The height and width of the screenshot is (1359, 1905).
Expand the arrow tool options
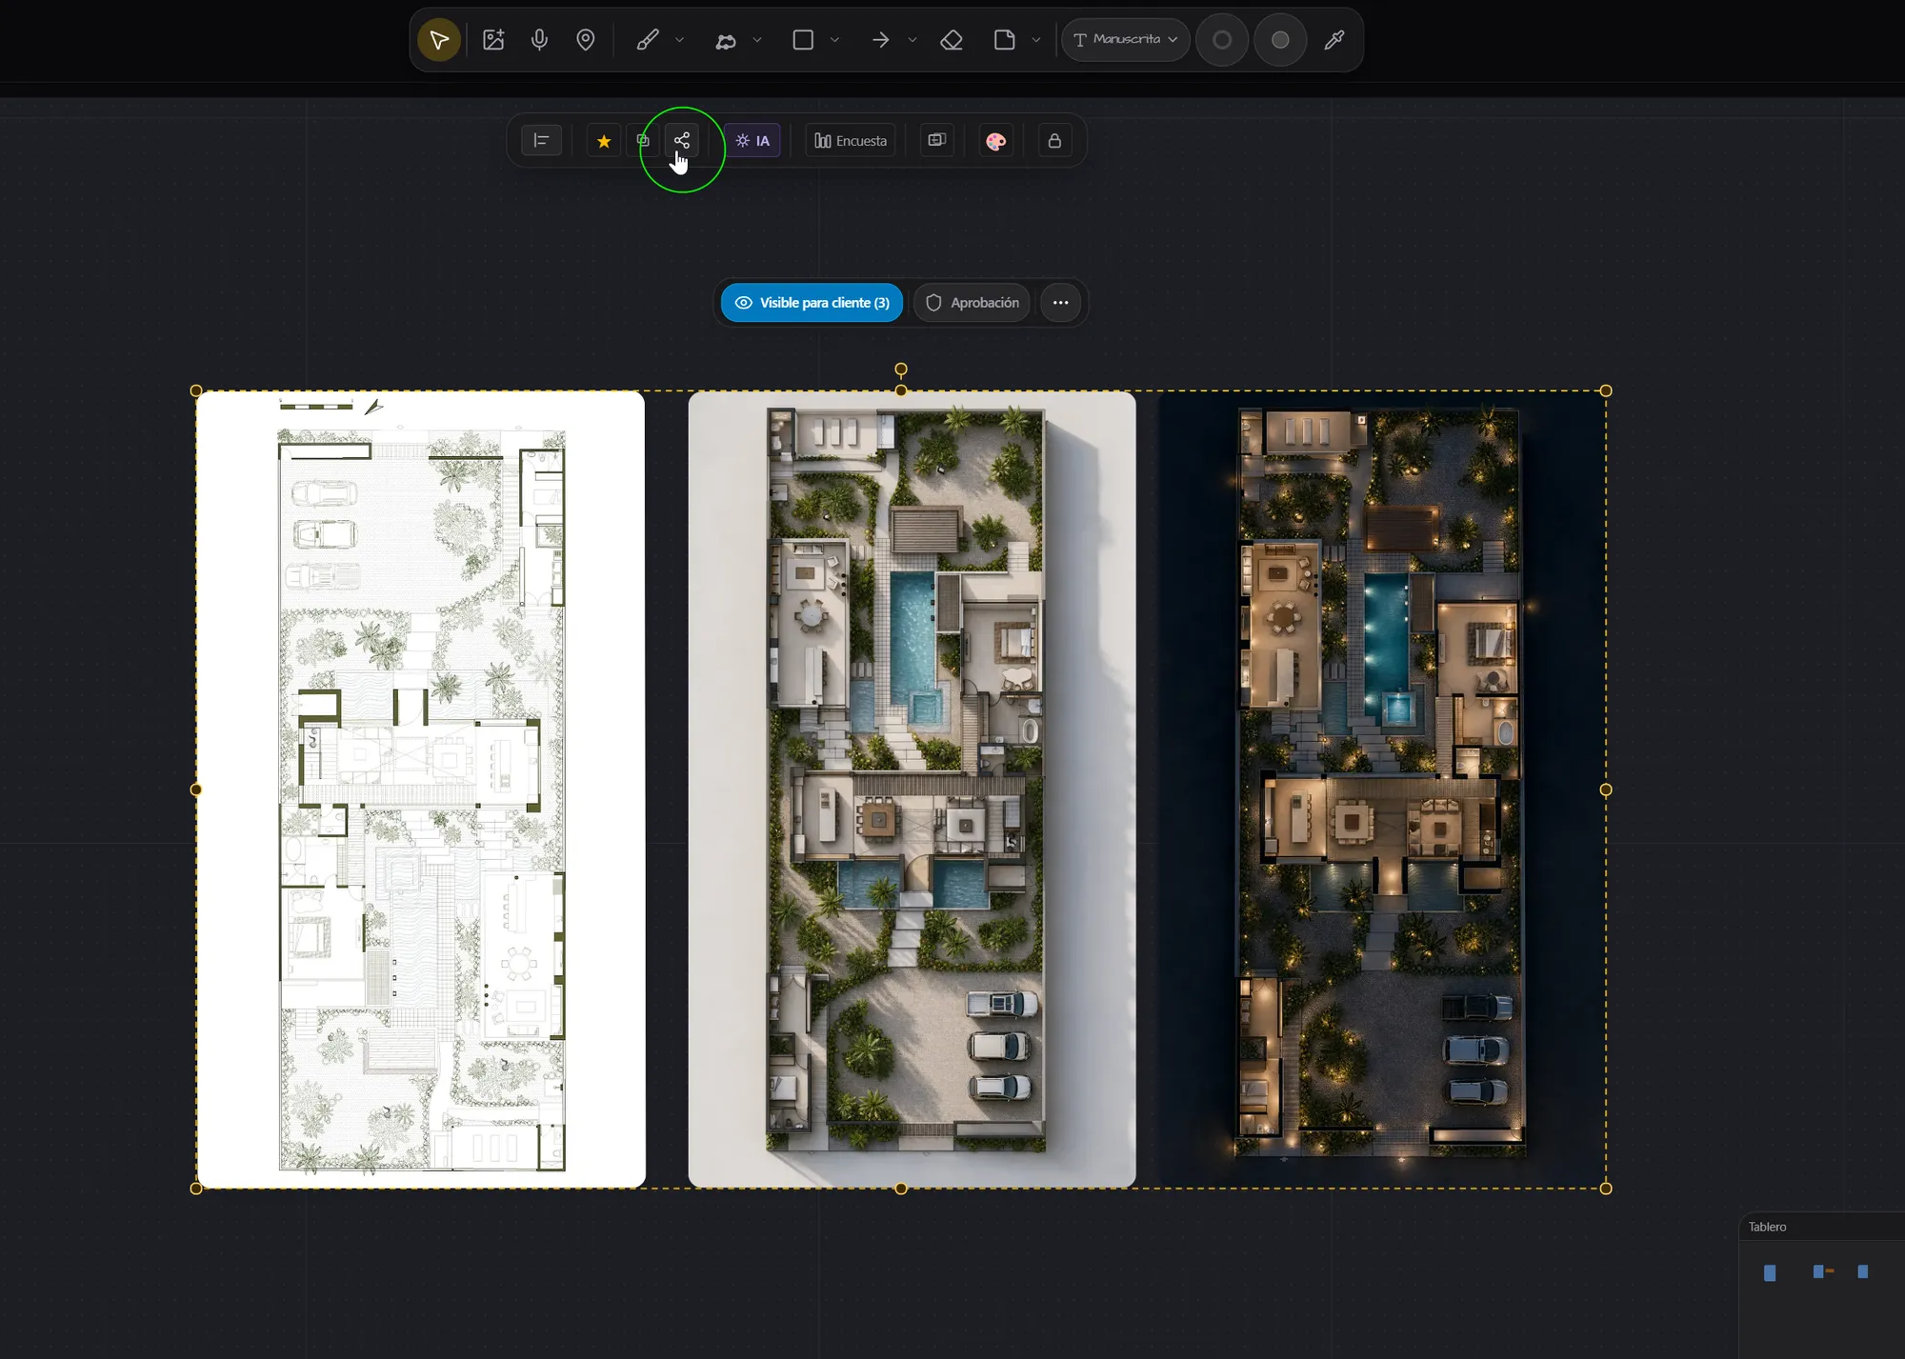pos(912,40)
